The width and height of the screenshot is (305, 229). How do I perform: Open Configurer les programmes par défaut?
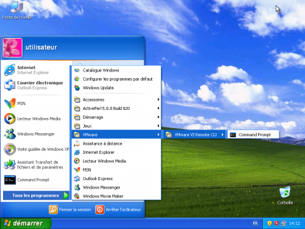coord(117,79)
